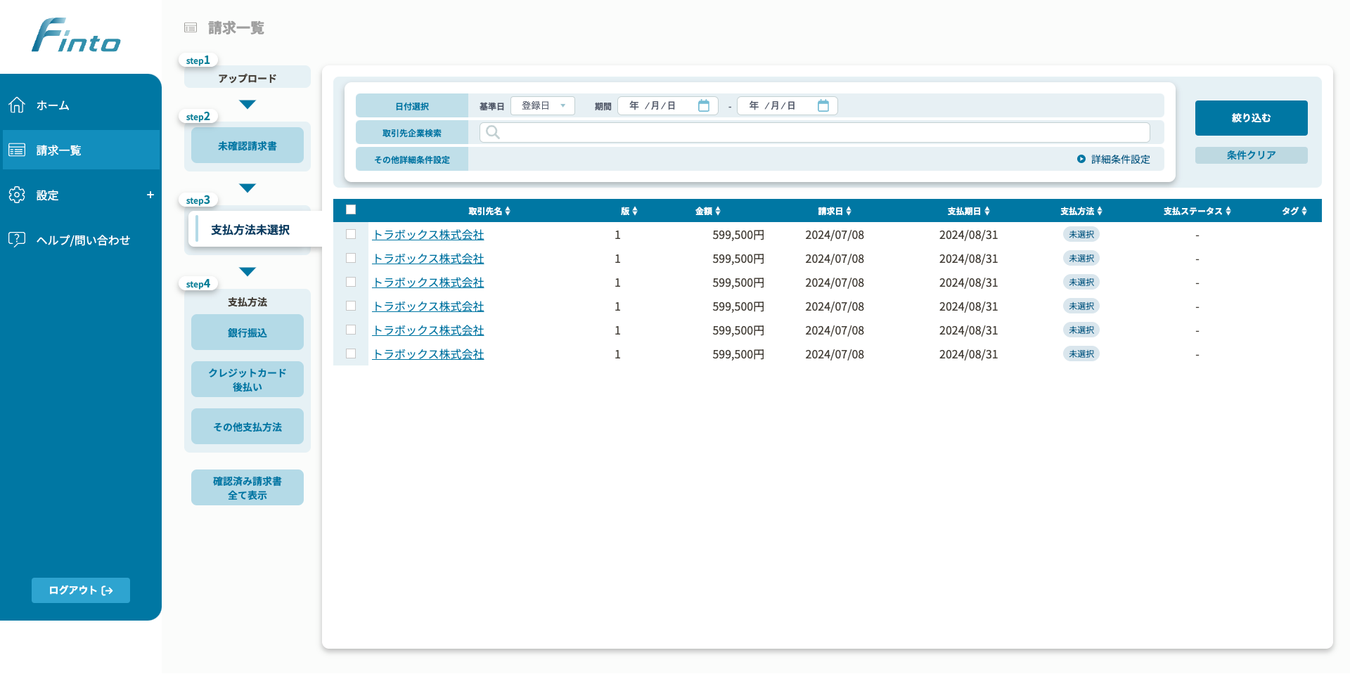Click the magnifier icon in company search
1350x674 pixels.
pos(493,132)
